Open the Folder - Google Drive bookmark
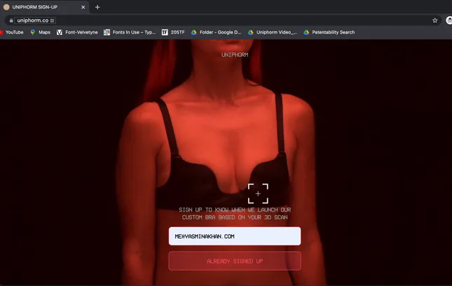 coord(217,32)
